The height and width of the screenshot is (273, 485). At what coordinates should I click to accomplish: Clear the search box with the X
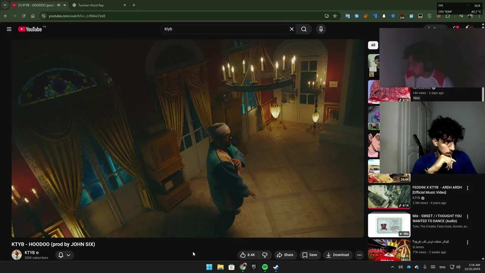tap(292, 29)
